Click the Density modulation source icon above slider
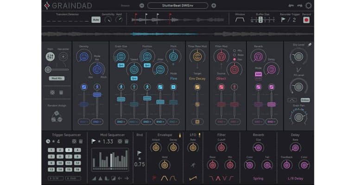Screen dimensions: 356x185 tap(84, 87)
